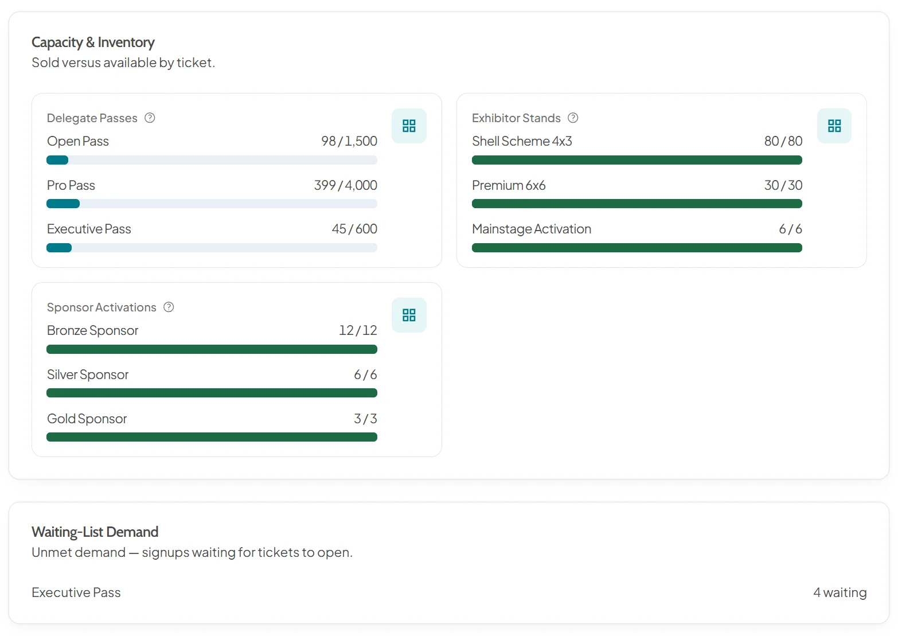The width and height of the screenshot is (898, 636).
Task: Select the 'Pro Pass' label
Action: [71, 185]
